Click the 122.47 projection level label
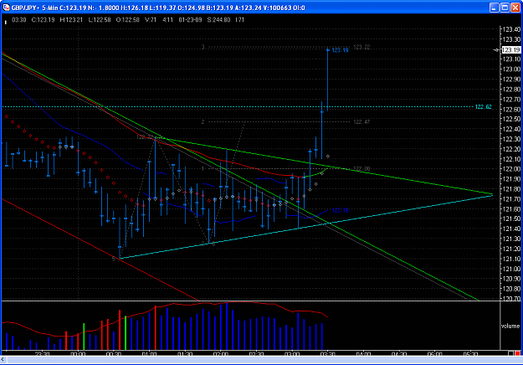 tap(361, 121)
